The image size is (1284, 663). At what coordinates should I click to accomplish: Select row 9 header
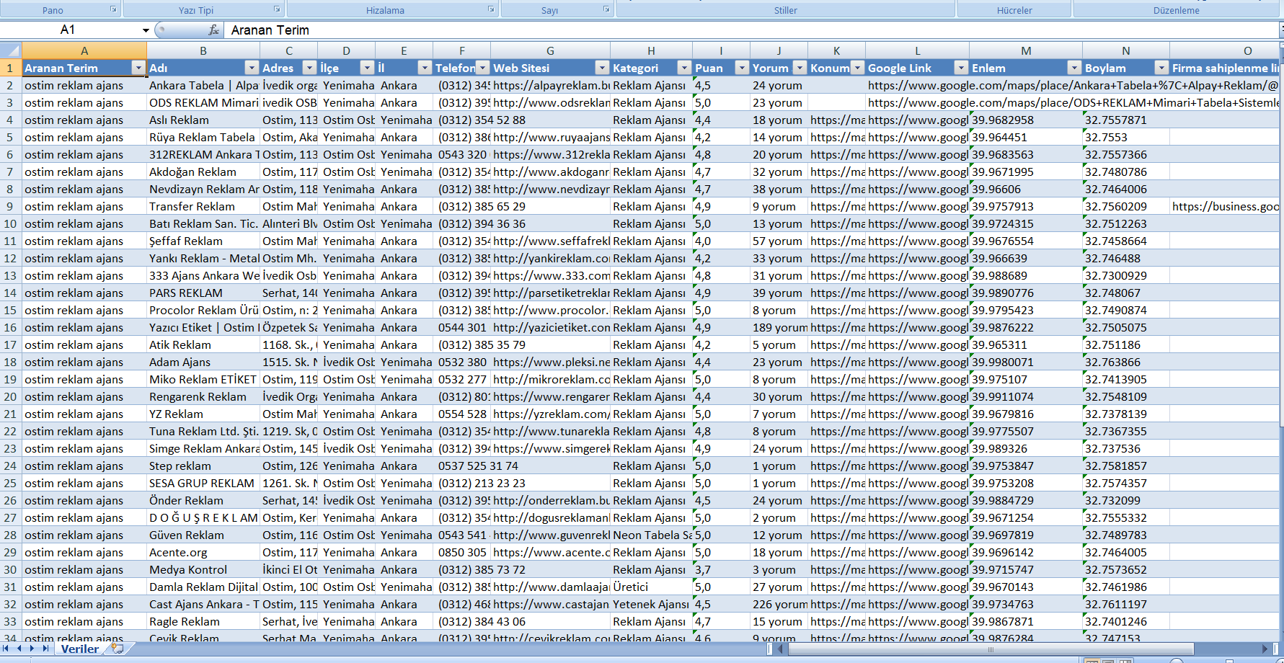pyautogui.click(x=10, y=206)
